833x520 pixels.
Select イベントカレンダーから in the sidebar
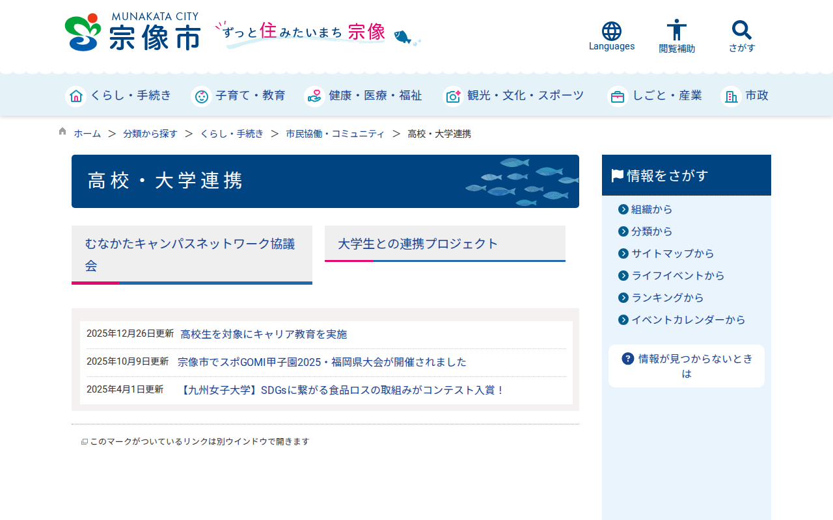[689, 320]
